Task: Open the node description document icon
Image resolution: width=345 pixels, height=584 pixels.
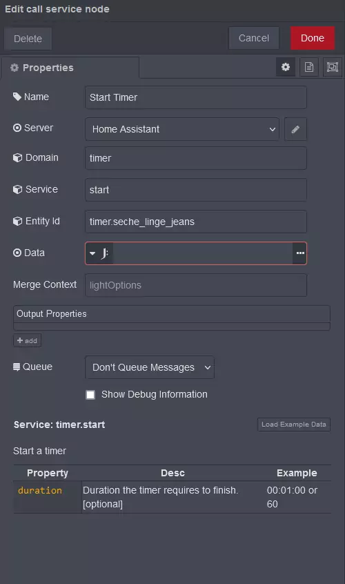Action: point(309,67)
